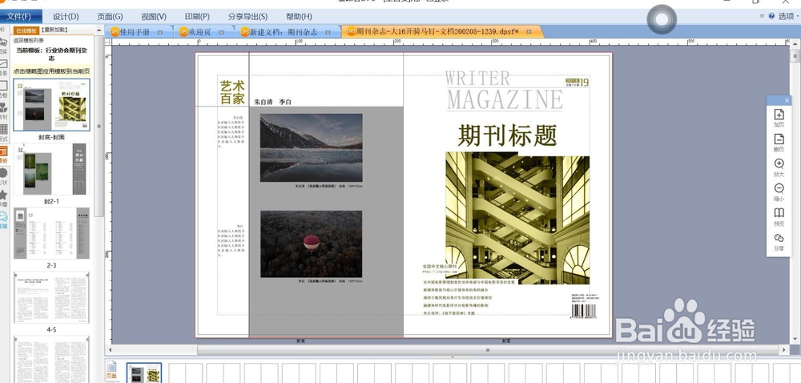Screen dimensions: 801x383
Task: Switch to the 新建文档: 期刊杂志 tab
Action: coord(284,32)
